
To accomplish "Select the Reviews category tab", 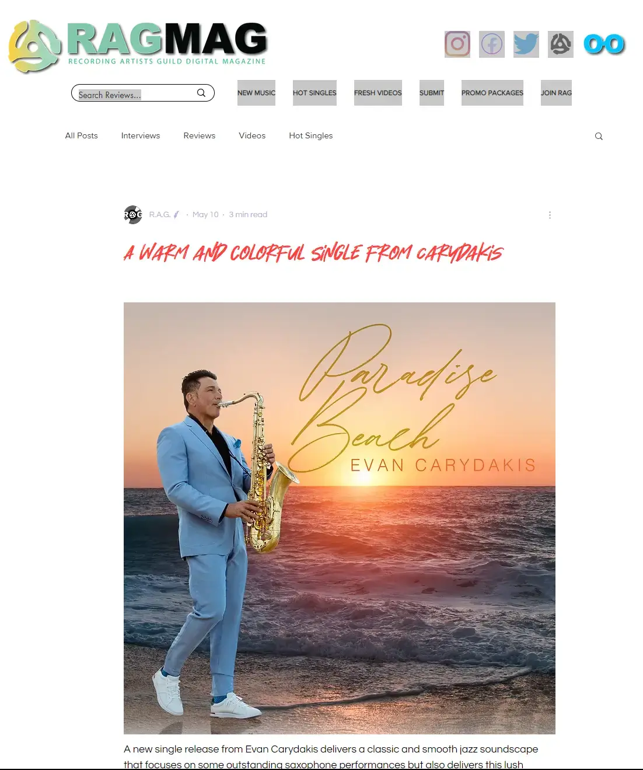I will click(x=200, y=135).
